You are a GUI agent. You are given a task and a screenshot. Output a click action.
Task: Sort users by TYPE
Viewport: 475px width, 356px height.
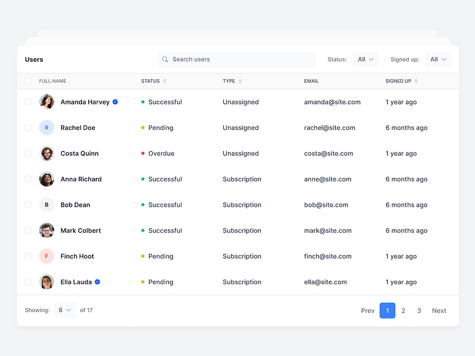(239, 81)
